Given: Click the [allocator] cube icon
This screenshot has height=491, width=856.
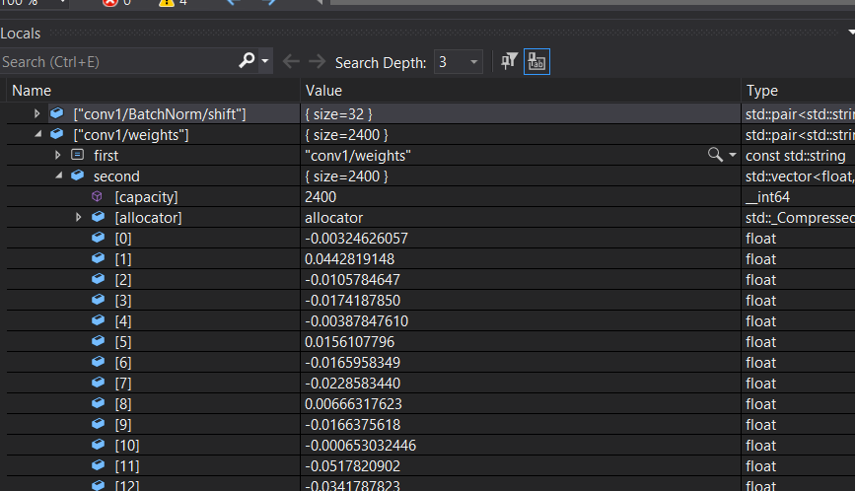Looking at the screenshot, I should click(99, 217).
